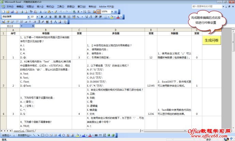Select the Arrow drawing tool

coord(38,135)
